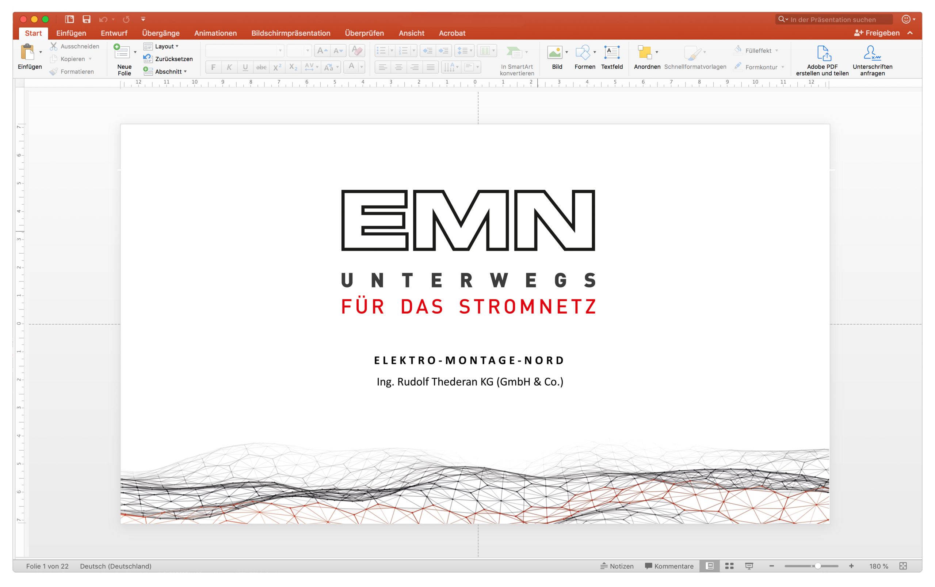Open the Bildschirmpräsentation tab
Screen dimensions: 935x587
pos(291,33)
